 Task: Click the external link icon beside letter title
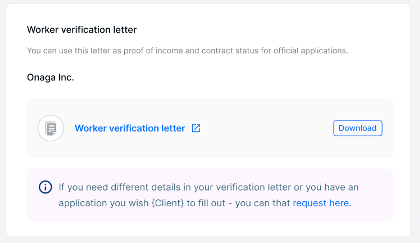tap(196, 128)
